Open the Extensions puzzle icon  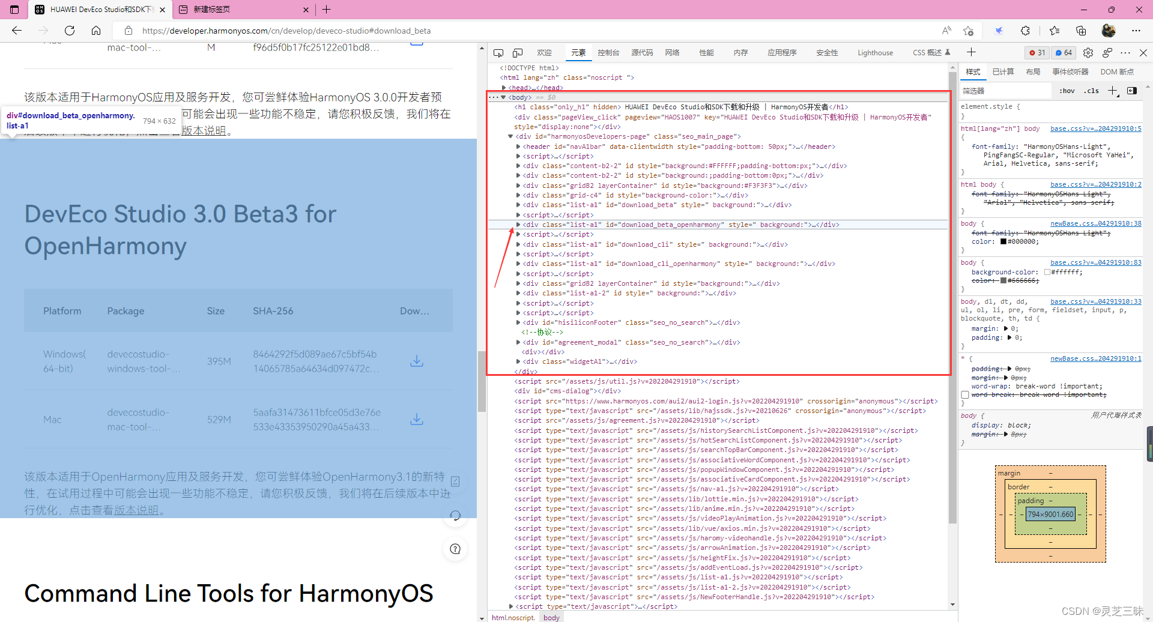tap(1025, 31)
